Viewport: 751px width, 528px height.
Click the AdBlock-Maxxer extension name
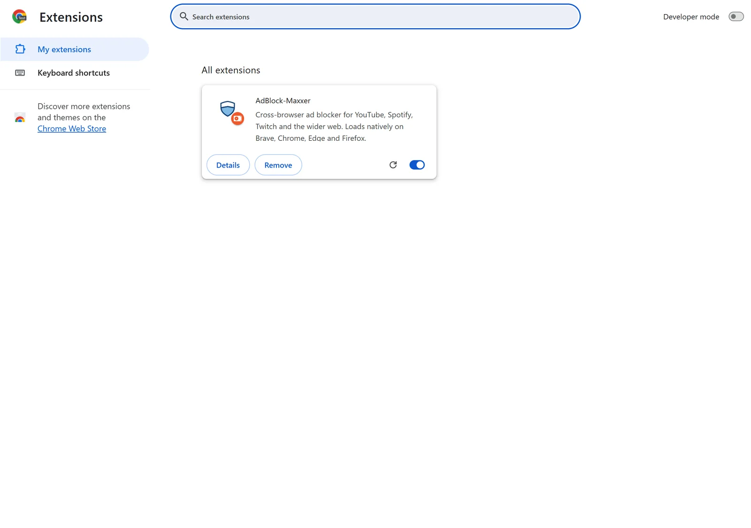point(283,100)
